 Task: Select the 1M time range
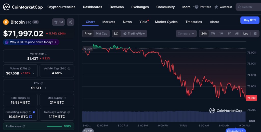pyautogui.click(x=221, y=34)
